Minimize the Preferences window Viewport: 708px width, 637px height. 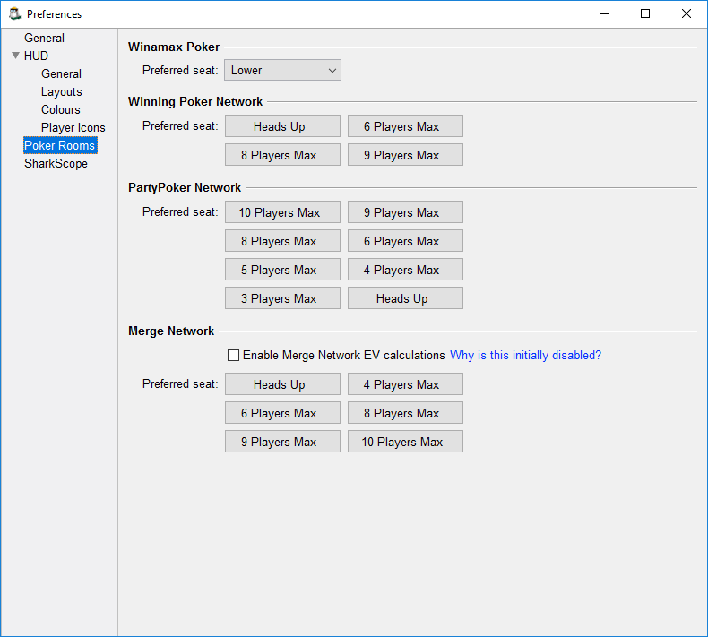(605, 13)
